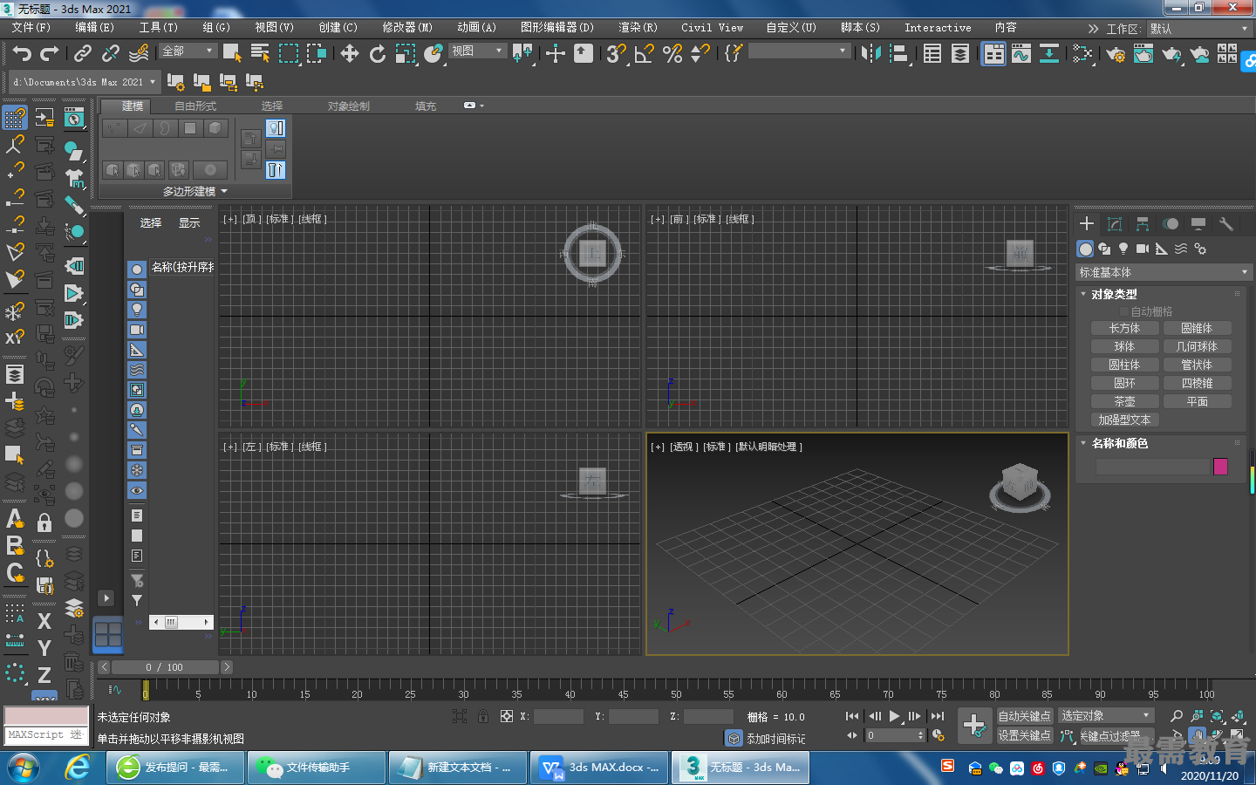Open the project path d:\Documents dropdown
Image resolution: width=1256 pixels, height=785 pixels.
pos(85,82)
